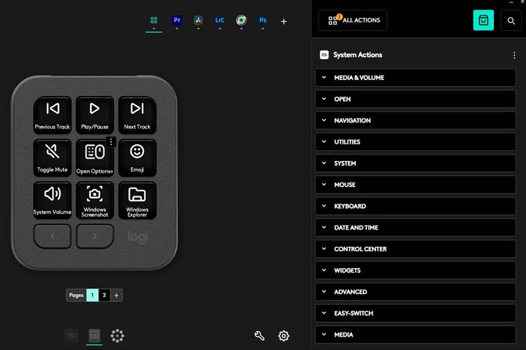The width and height of the screenshot is (526, 350).
Task: Select the Next Track key
Action: pyautogui.click(x=137, y=115)
